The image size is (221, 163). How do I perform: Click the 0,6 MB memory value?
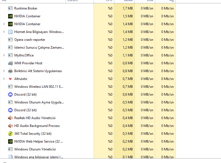[x=128, y=95]
